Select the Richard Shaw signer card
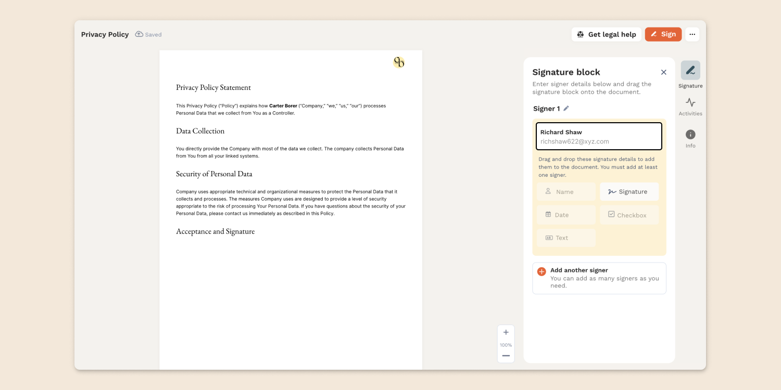Screen dimensions: 781x390 pos(599,136)
